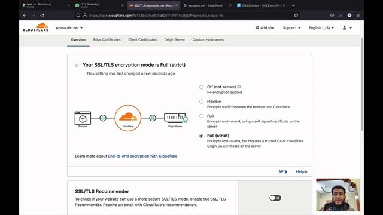Select the Flexible encryption mode
The height and width of the screenshot is (215, 383).
point(201,102)
